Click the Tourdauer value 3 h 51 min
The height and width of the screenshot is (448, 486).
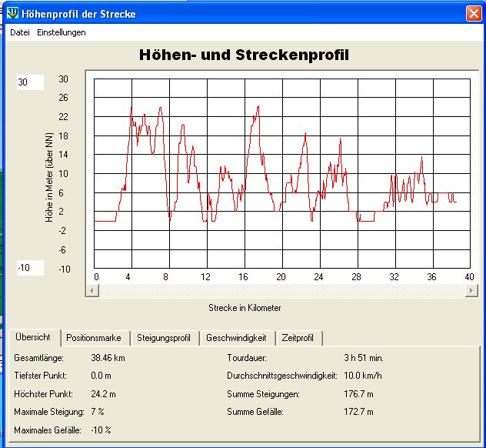[363, 358]
